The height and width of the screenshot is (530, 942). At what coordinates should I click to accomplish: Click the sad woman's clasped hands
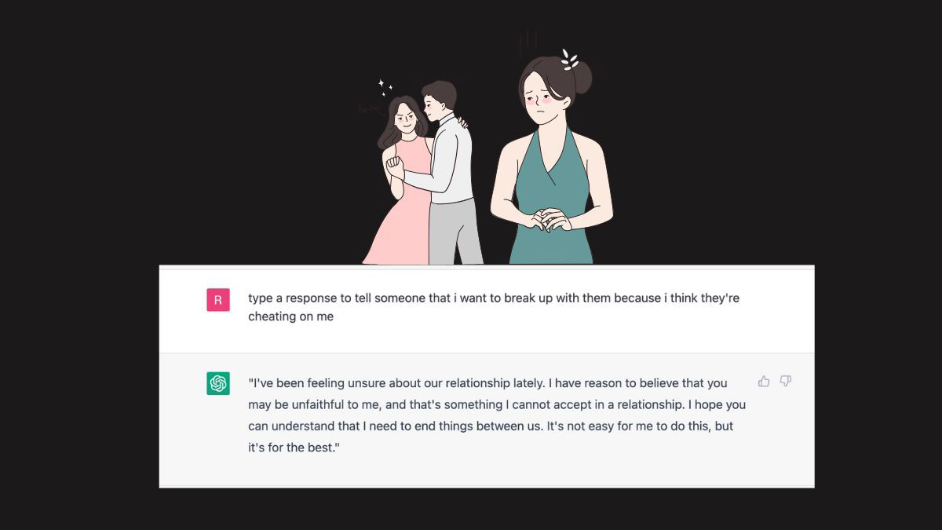pyautogui.click(x=549, y=220)
